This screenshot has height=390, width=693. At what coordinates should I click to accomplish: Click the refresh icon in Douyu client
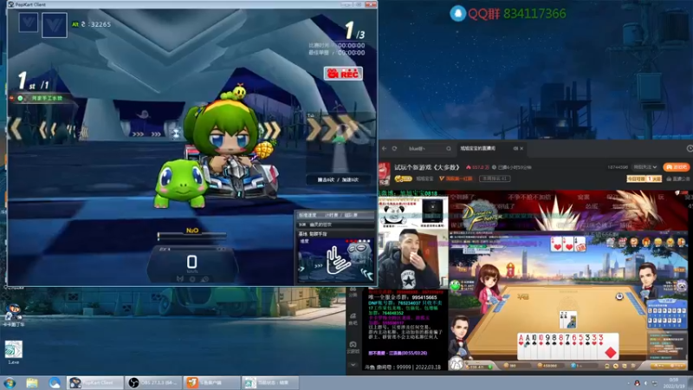click(395, 148)
